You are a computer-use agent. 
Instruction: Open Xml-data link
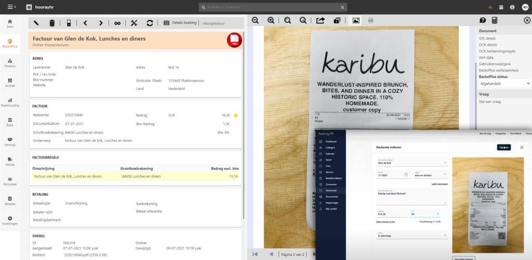[x=486, y=57]
